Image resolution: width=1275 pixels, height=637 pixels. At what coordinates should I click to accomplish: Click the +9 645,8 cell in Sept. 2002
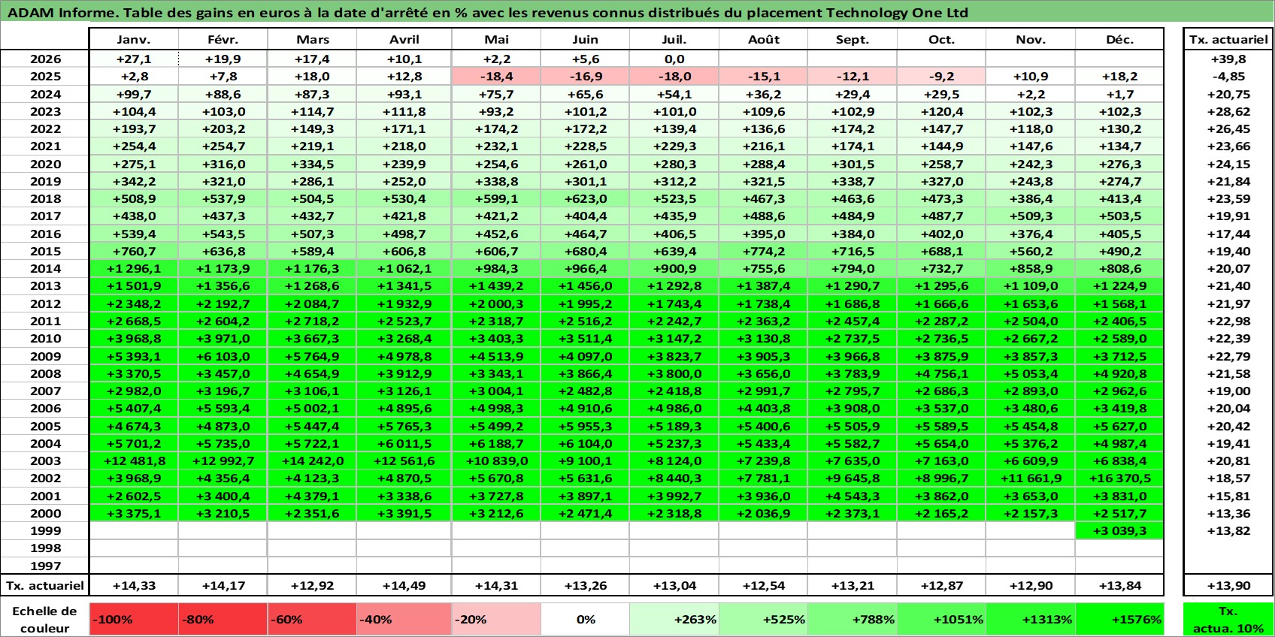point(852,478)
